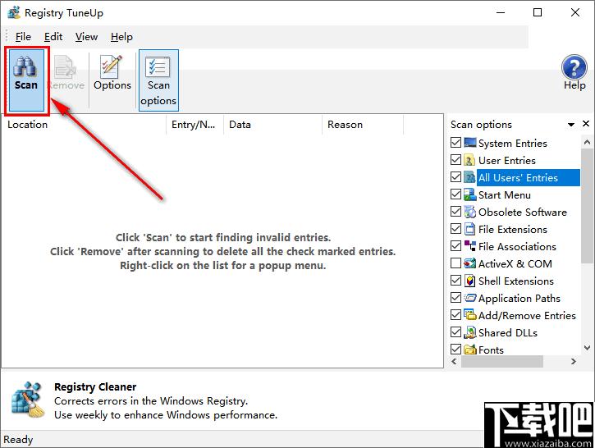Click the scan options horizontal scrollbar thumb
595x448 pixels.
pyautogui.click(x=502, y=362)
